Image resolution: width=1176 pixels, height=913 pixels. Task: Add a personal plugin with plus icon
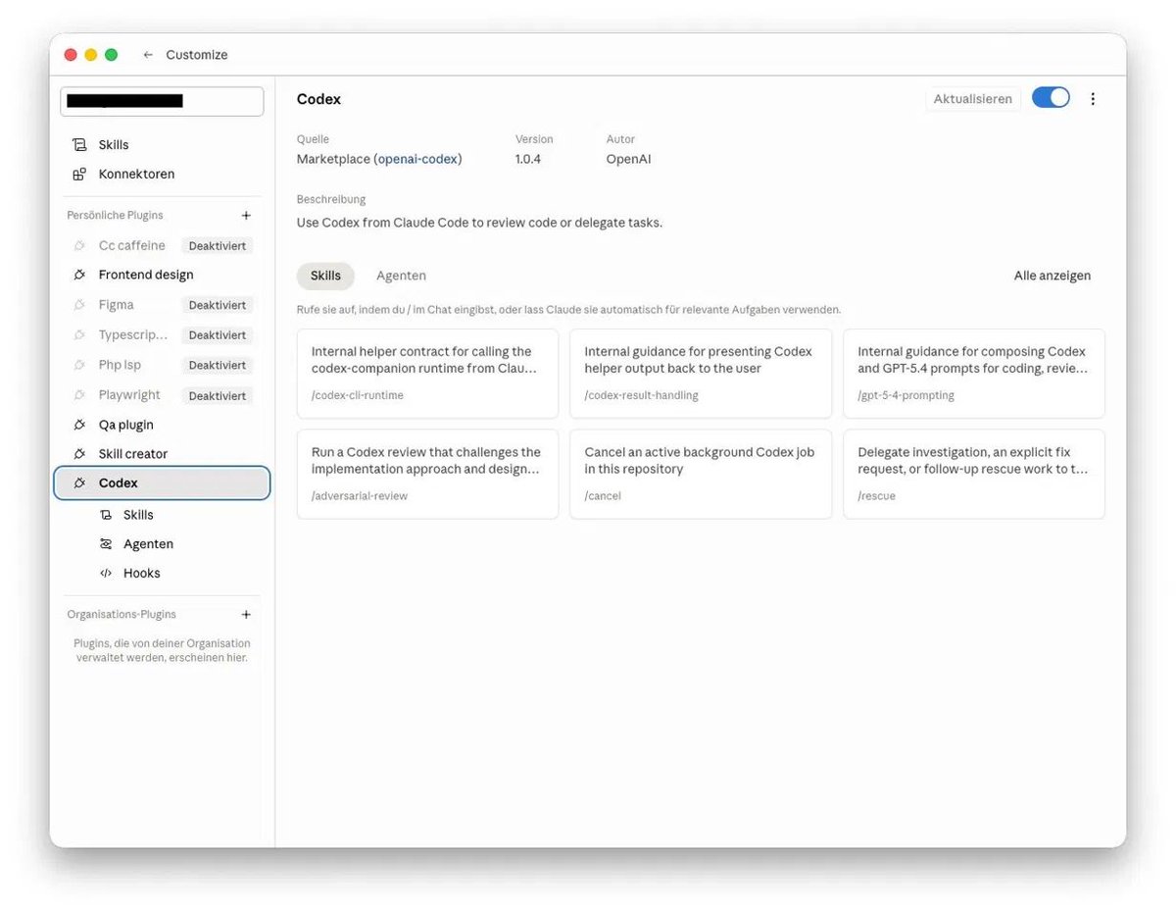coord(246,216)
